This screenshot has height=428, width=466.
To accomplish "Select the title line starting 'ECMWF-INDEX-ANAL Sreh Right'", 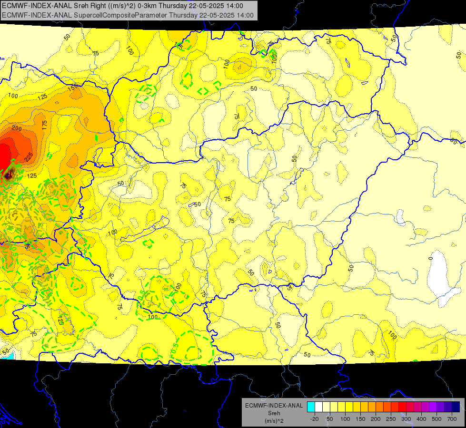I will pos(122,6).
